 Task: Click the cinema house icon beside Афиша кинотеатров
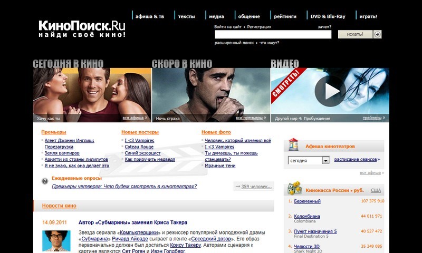point(293,144)
